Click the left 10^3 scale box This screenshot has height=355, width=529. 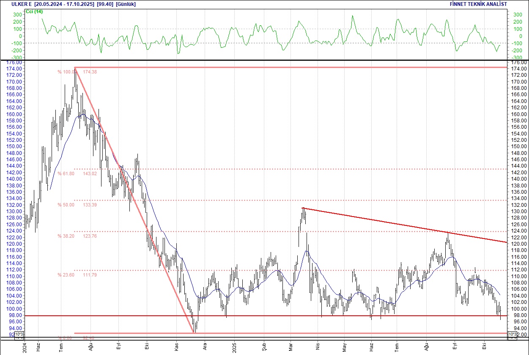pos(19,335)
